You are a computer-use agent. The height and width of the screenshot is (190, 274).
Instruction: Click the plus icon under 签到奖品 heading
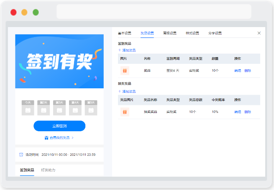120,50
